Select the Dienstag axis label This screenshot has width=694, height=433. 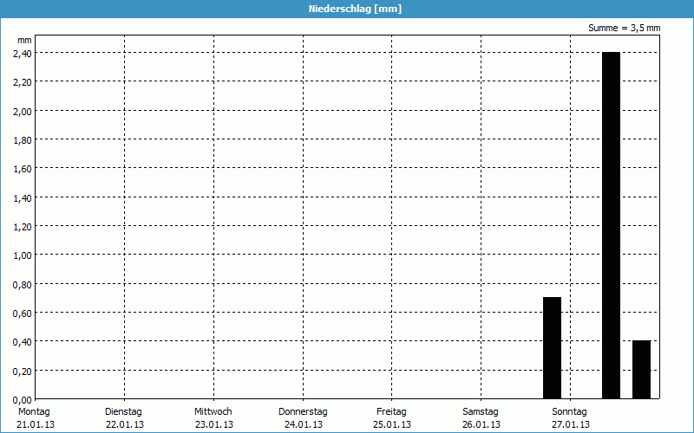[x=123, y=411]
